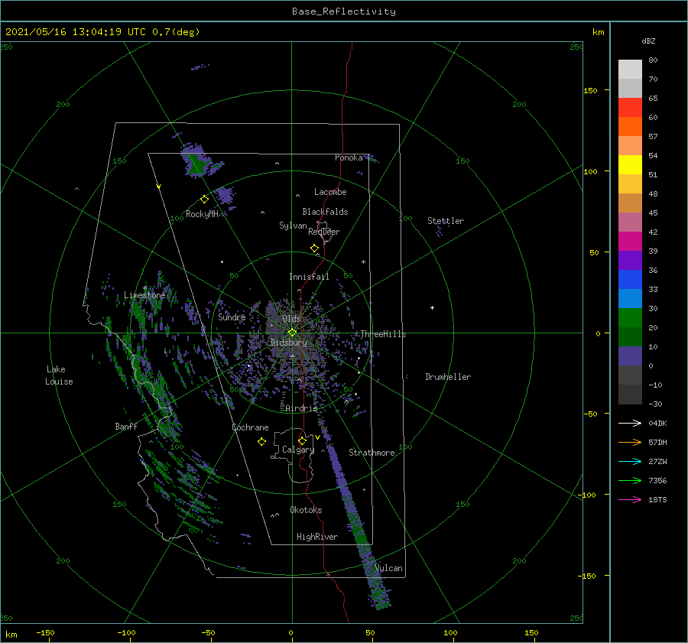Click the ThreeHills city label

point(383,334)
